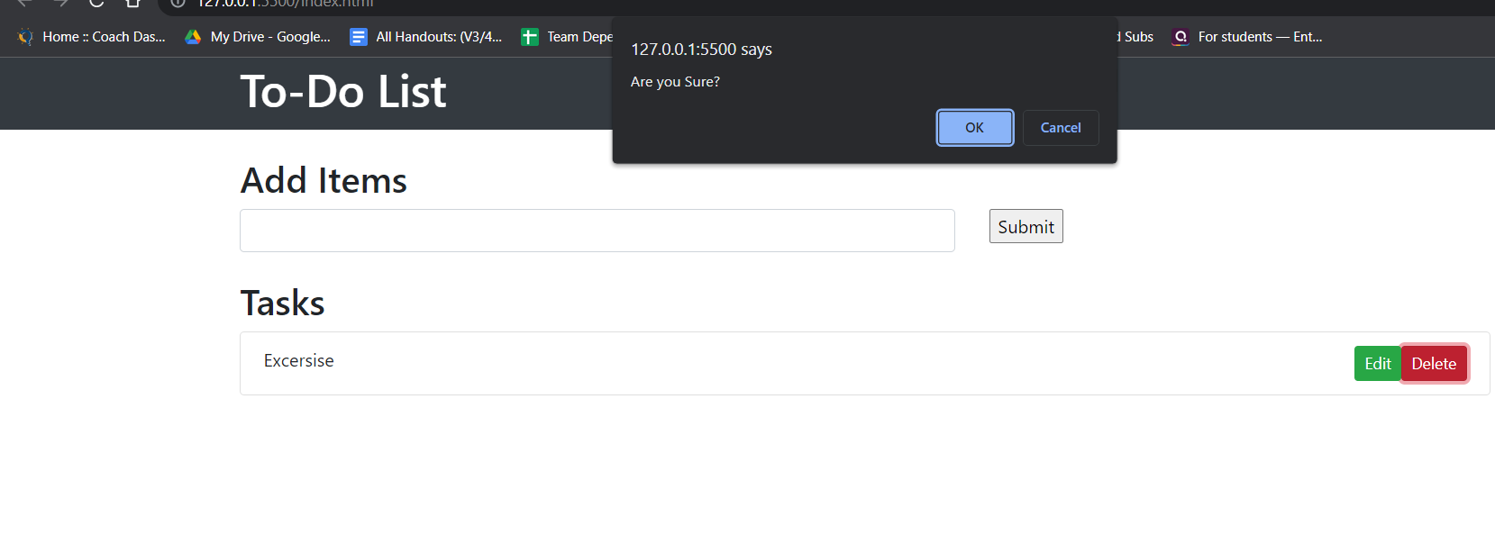
Task: Open the All Handouts bookmark
Action: tap(426, 37)
